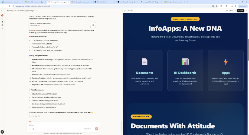Start a new chat from the sidebar
This screenshot has width=249, height=135.
coord(2,15)
